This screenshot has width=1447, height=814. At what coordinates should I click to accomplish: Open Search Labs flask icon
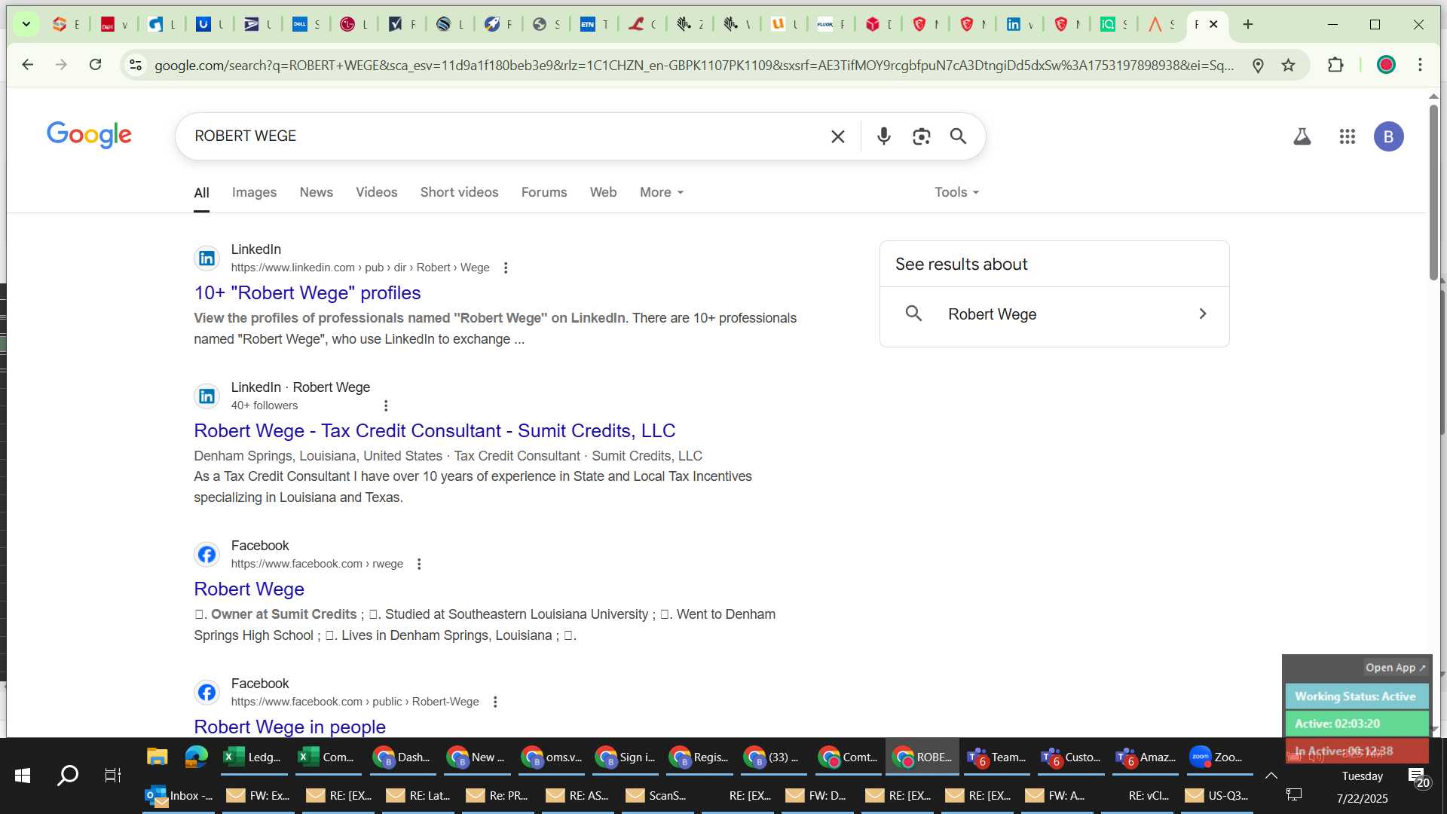point(1302,136)
